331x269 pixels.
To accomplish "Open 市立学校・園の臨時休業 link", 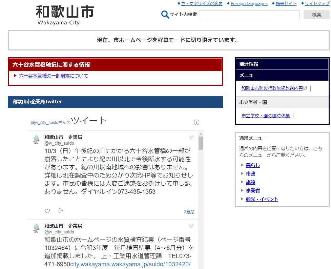I will point(266,116).
